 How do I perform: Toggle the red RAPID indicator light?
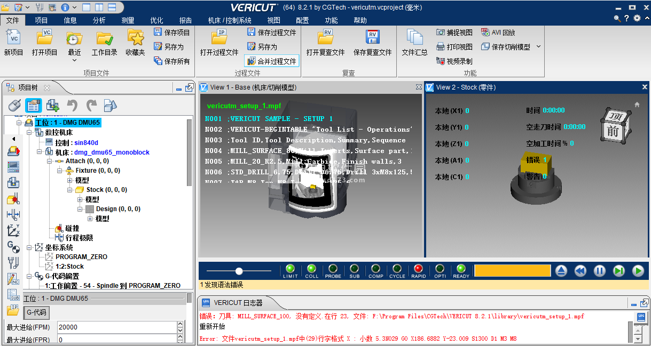click(419, 268)
